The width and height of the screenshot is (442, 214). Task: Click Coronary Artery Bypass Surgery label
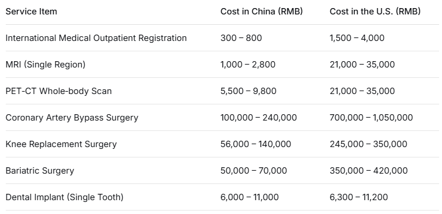point(72,118)
